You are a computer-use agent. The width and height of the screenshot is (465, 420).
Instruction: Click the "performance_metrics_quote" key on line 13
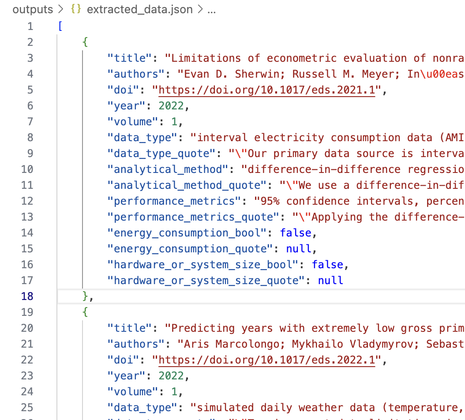pyautogui.click(x=194, y=217)
